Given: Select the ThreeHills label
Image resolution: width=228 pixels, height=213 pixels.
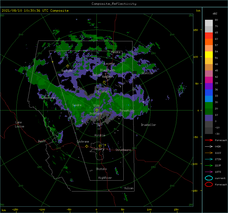Looking at the screenshot, I should 127,111.
